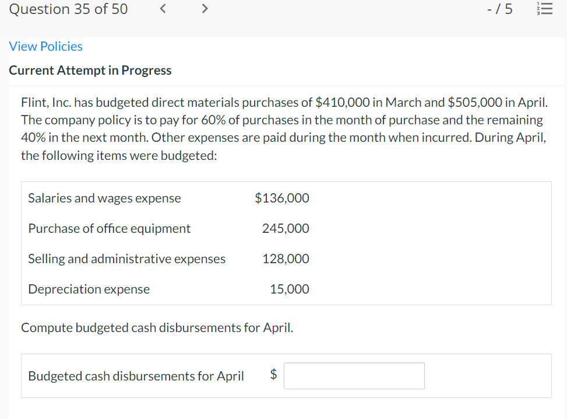This screenshot has height=419, width=567.
Task: Select the "Depreciation expense" label
Action: pyautogui.click(x=89, y=289)
